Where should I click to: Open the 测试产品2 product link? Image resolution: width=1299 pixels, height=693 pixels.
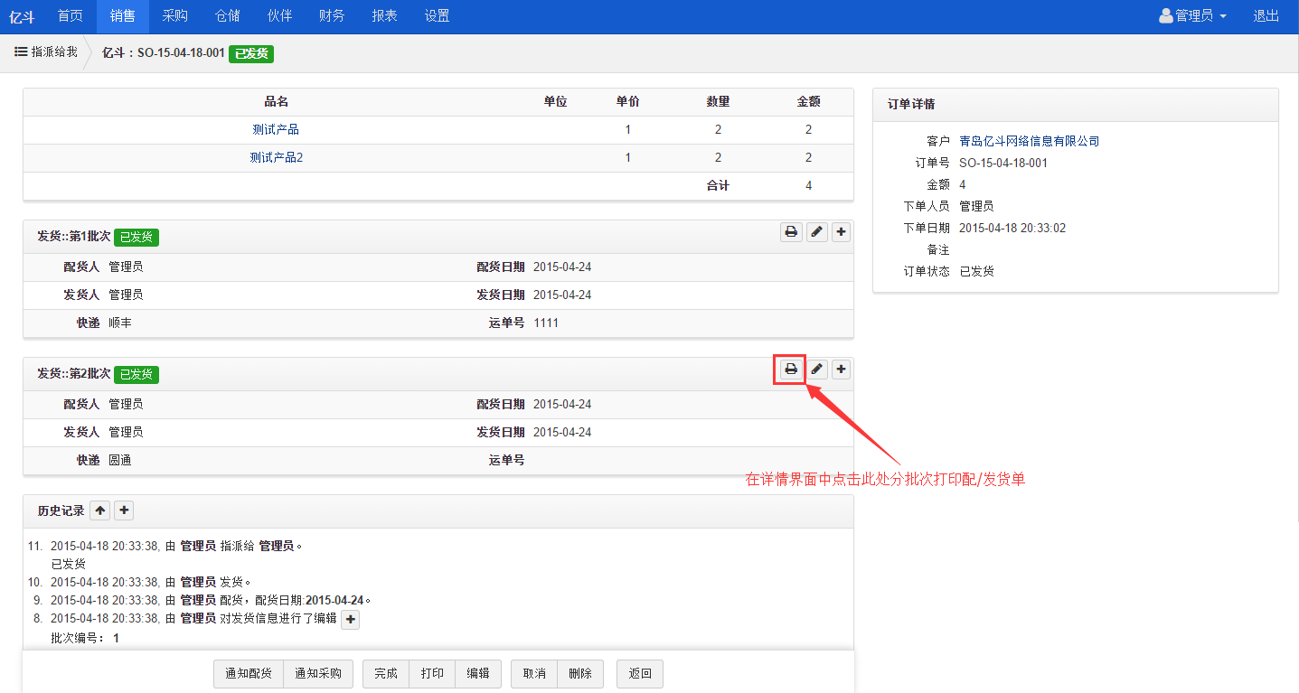coord(276,158)
